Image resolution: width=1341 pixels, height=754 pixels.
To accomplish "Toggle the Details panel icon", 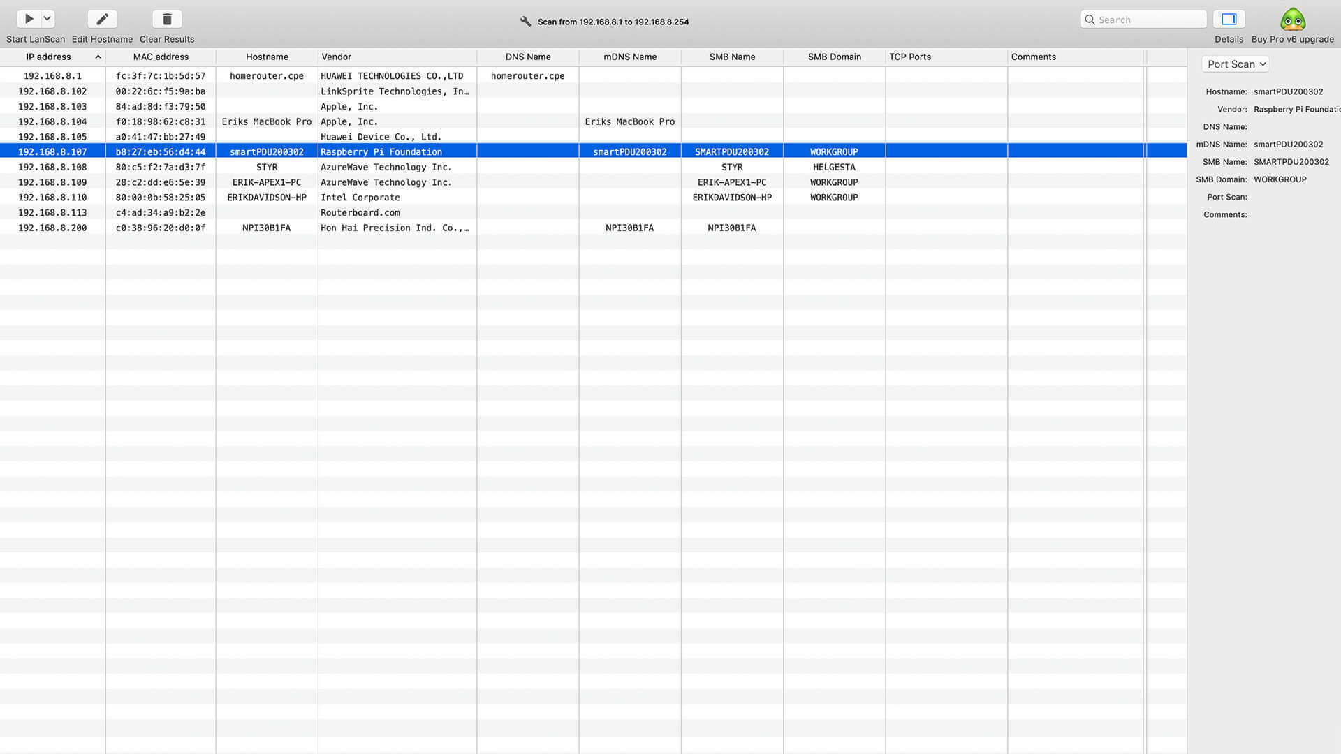I will coord(1229,19).
